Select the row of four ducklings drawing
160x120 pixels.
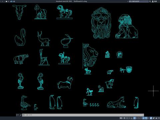94,105
